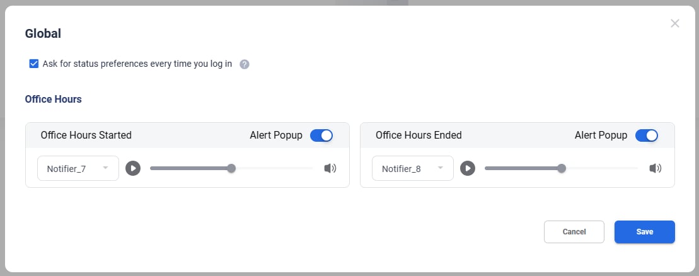Click the Office Hours Started panel title
Viewport: 699px width, 276px height.
(x=86, y=135)
